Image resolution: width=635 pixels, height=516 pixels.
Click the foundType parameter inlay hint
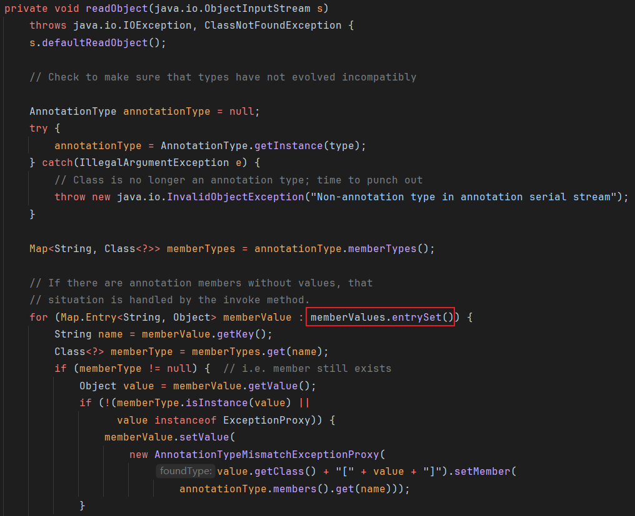185,472
